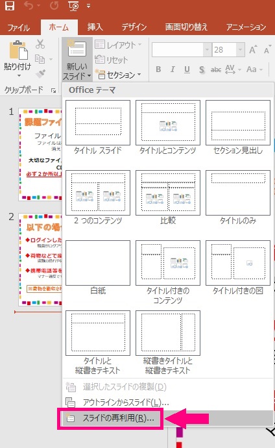Click the Cut scissors icon
The width and height of the screenshot is (275, 448).
pyautogui.click(x=40, y=44)
